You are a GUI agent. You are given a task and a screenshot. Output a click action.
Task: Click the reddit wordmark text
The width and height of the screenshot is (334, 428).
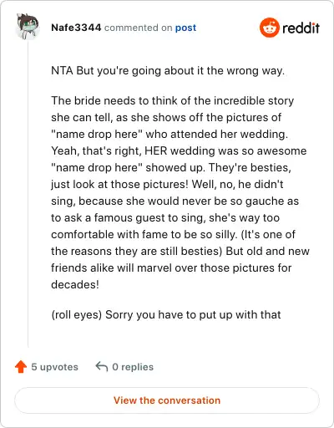(301, 28)
